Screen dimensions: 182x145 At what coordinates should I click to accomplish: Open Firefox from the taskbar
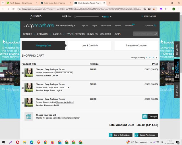(52, 142)
